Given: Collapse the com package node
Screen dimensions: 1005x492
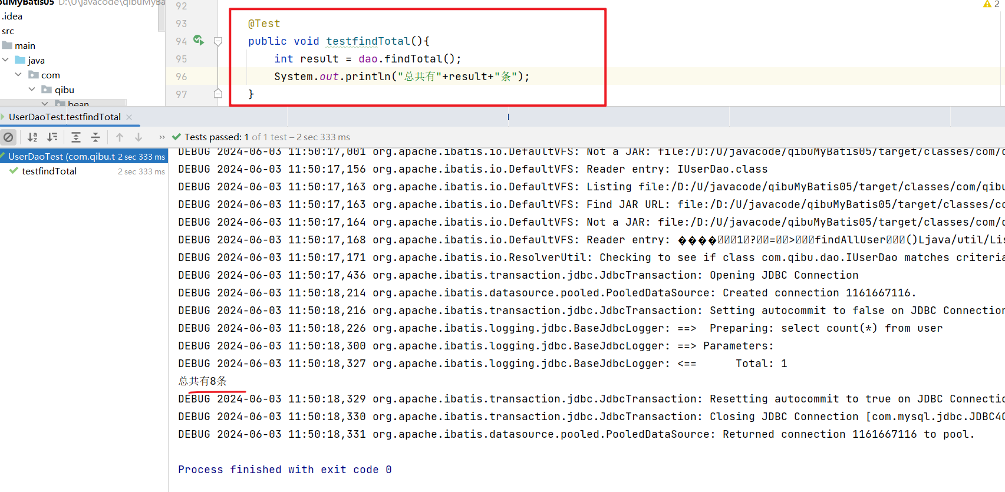Looking at the screenshot, I should (x=18, y=75).
